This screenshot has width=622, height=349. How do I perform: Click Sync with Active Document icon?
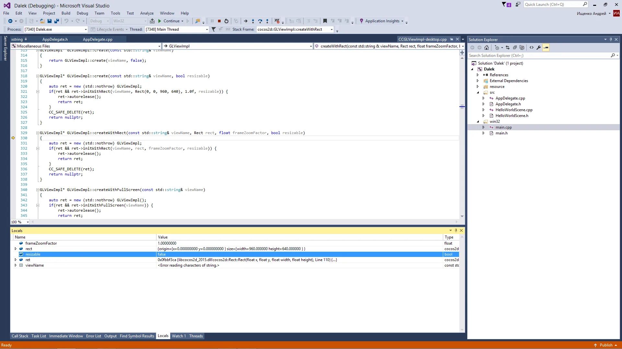point(508,48)
